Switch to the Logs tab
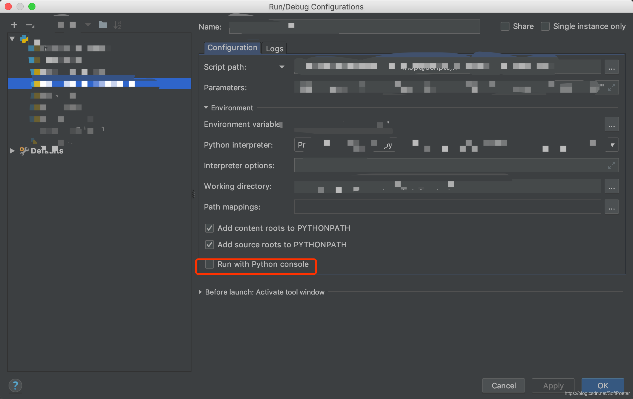 pos(275,48)
